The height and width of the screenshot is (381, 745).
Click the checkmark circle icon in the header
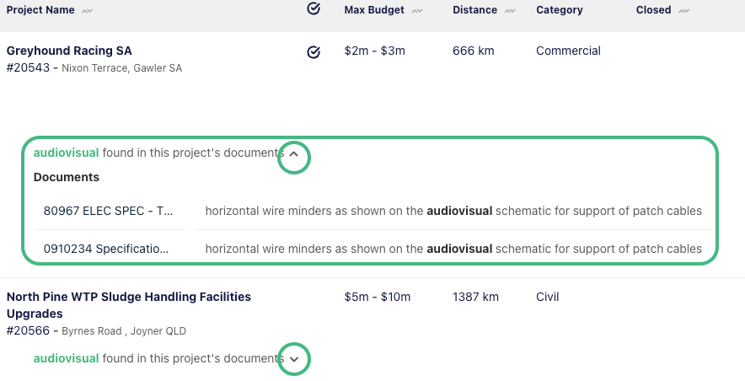tap(314, 9)
